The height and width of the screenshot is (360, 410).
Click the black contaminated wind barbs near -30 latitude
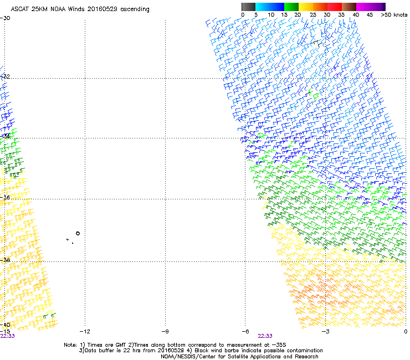click(318, 43)
